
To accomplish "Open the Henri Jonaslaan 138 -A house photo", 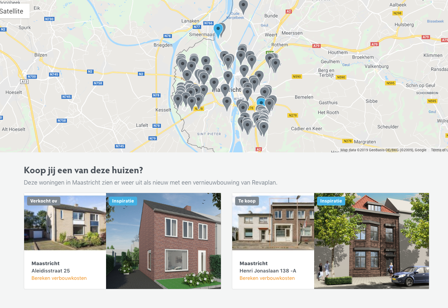I will pos(273,223).
